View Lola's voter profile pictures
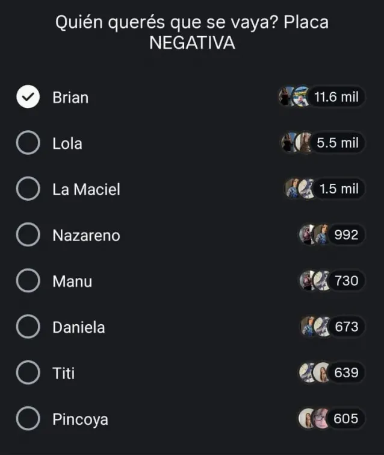The width and height of the screenshot is (384, 455). tap(297, 143)
